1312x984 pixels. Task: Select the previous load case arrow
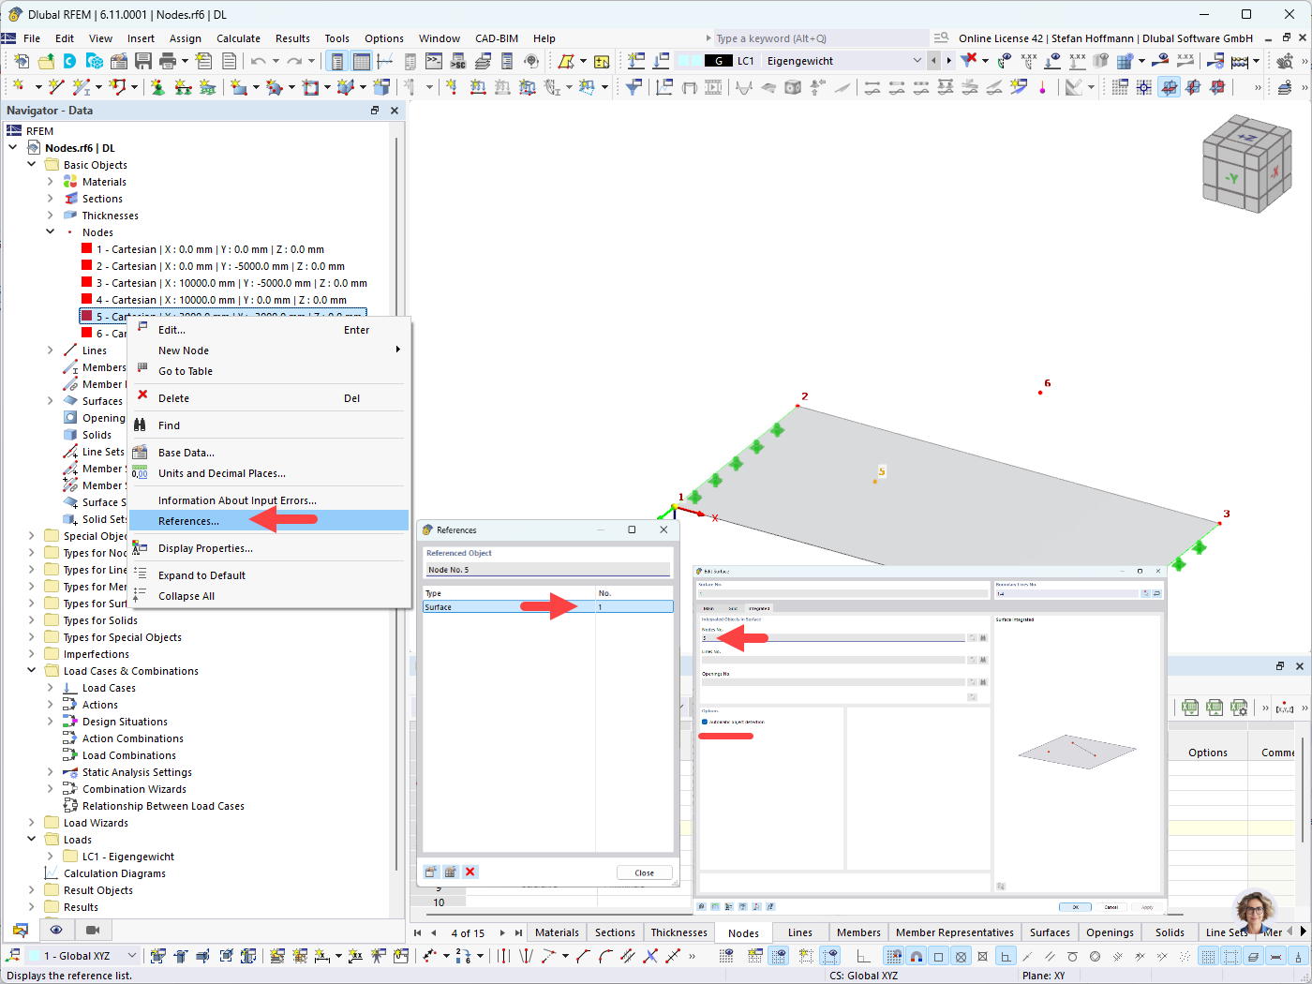(933, 61)
